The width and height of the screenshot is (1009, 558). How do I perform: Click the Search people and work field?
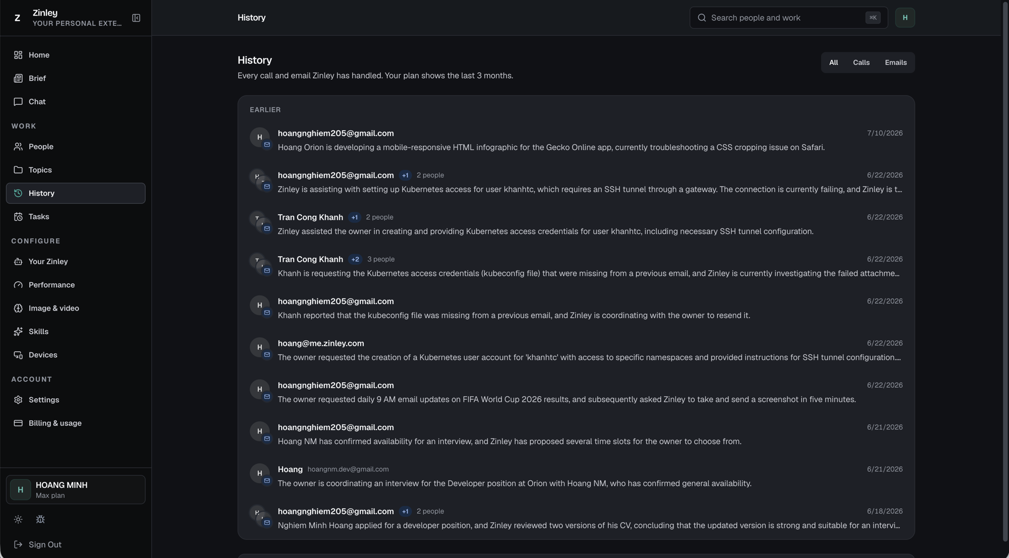click(789, 18)
